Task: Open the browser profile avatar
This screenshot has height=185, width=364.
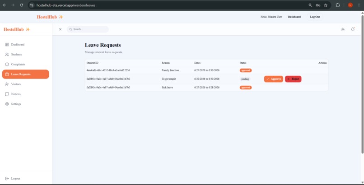Action: click(350, 5)
